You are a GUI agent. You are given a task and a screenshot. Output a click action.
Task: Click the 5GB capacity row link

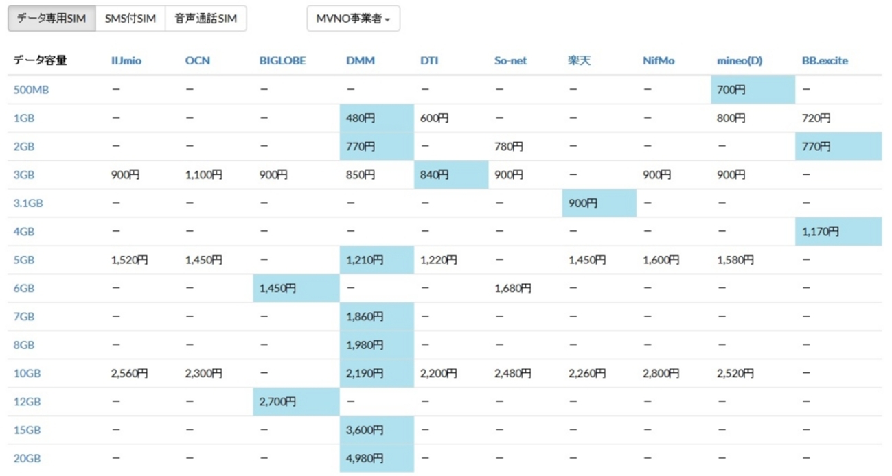[x=24, y=260]
